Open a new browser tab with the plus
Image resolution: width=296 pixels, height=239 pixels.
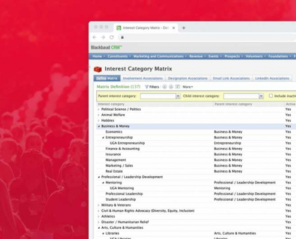point(184,28)
